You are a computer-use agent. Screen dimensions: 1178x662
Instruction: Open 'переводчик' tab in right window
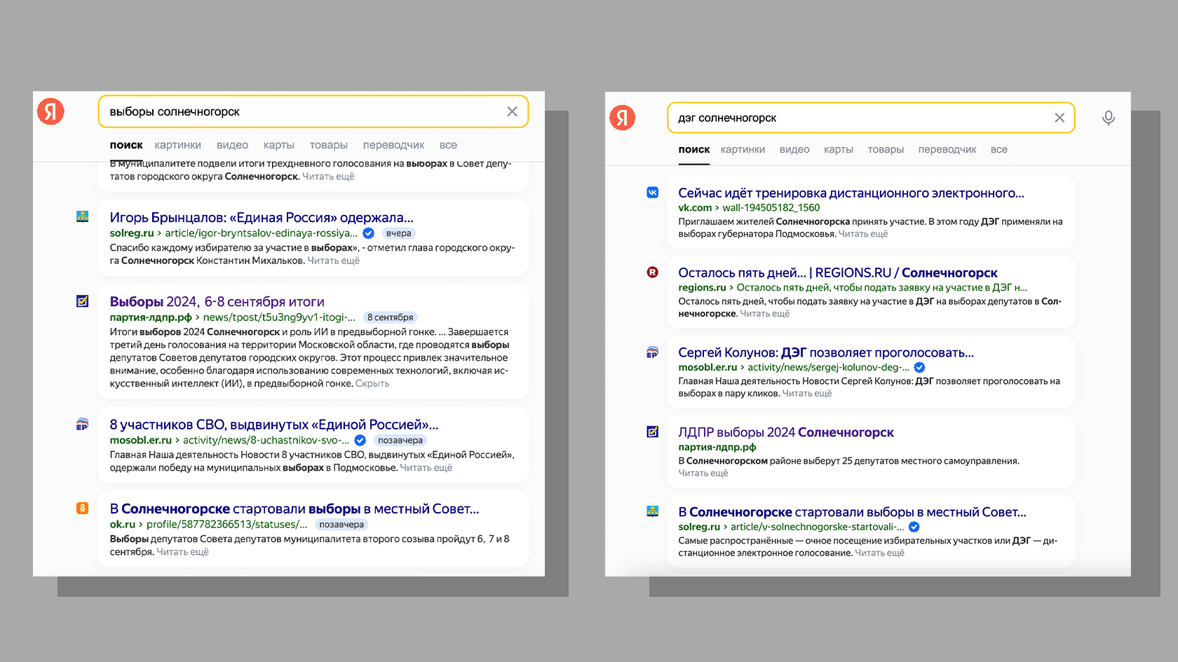(x=947, y=150)
